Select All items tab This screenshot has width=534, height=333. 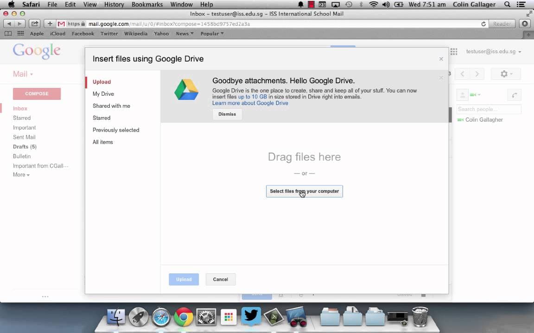(102, 142)
